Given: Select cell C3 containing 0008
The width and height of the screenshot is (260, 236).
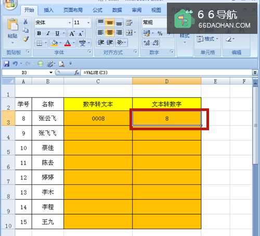Looking at the screenshot, I should point(98,118).
